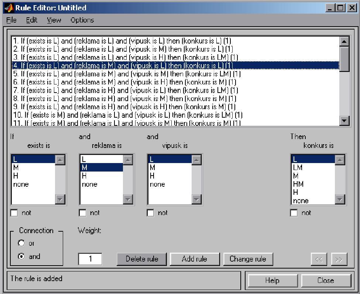
Task: Enable the 'not' checkbox under exists
Action: tap(15, 213)
